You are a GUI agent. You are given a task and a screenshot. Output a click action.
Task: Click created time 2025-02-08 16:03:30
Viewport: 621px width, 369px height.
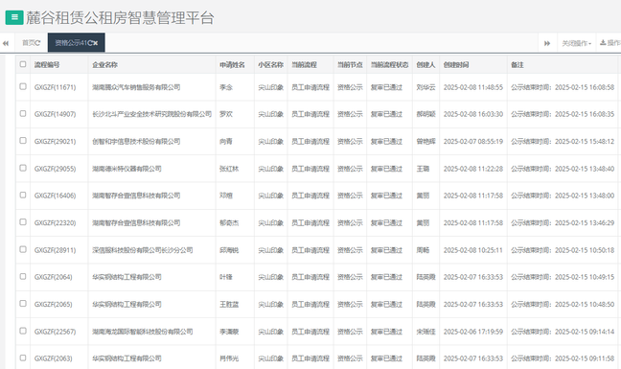pos(473,114)
